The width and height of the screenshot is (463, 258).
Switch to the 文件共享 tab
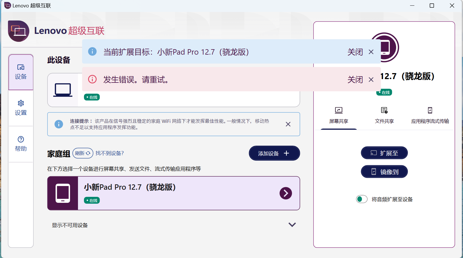coord(384,115)
